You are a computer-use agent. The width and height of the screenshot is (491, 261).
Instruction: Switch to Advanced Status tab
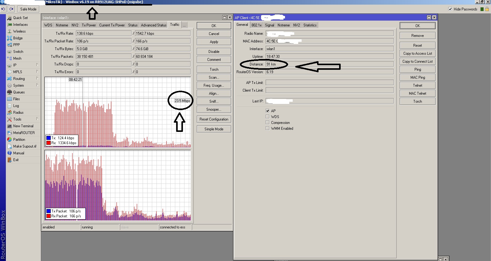154,25
